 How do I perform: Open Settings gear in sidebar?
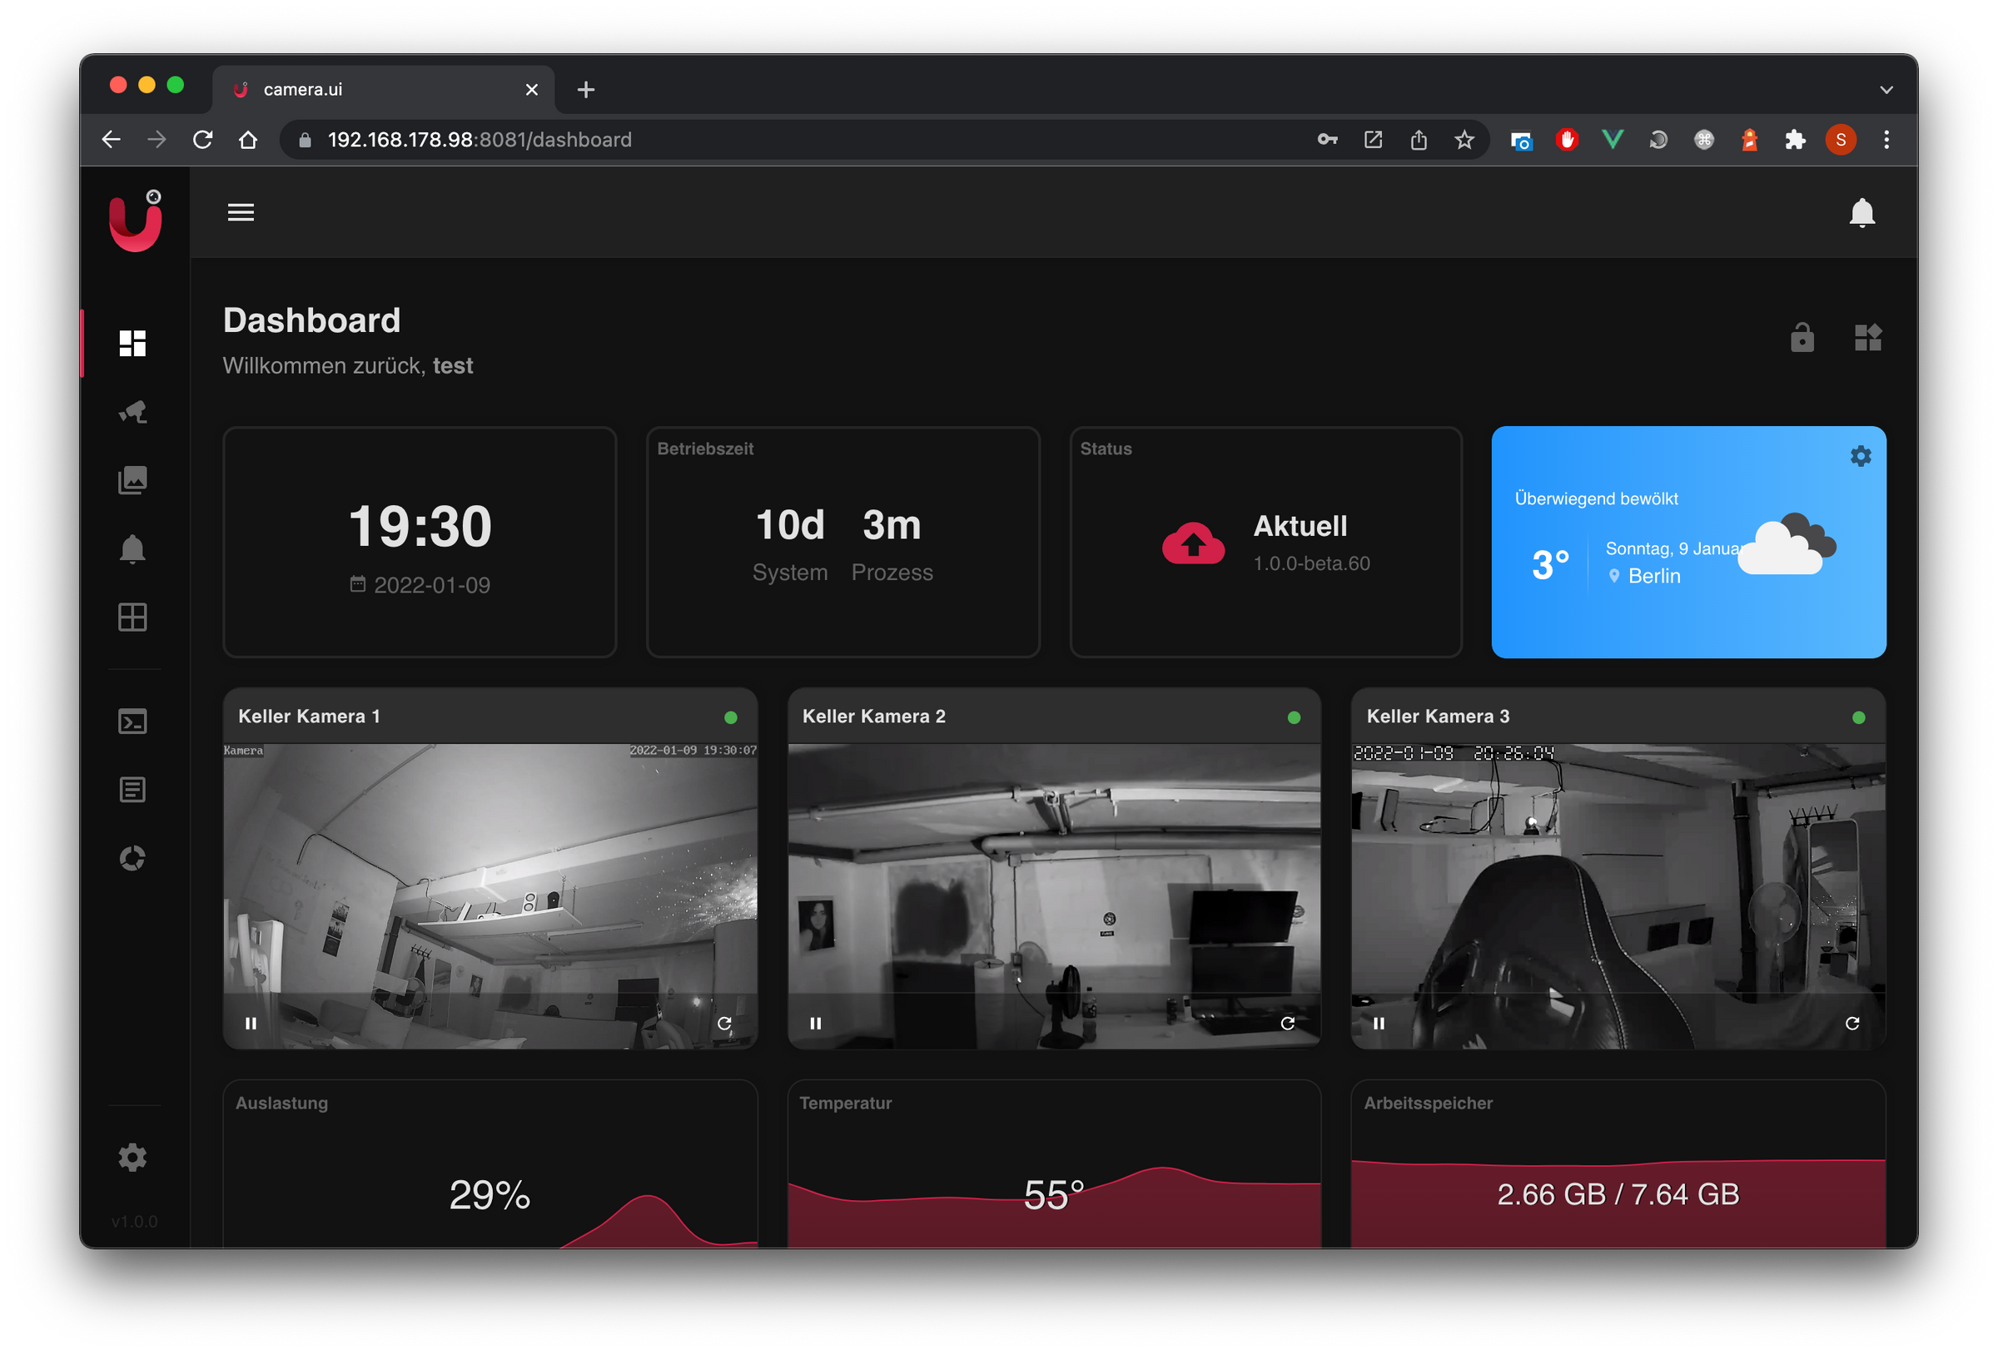[132, 1158]
